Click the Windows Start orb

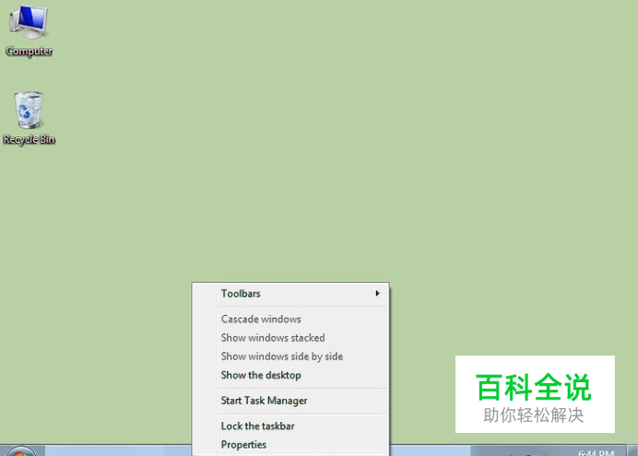tap(21, 451)
